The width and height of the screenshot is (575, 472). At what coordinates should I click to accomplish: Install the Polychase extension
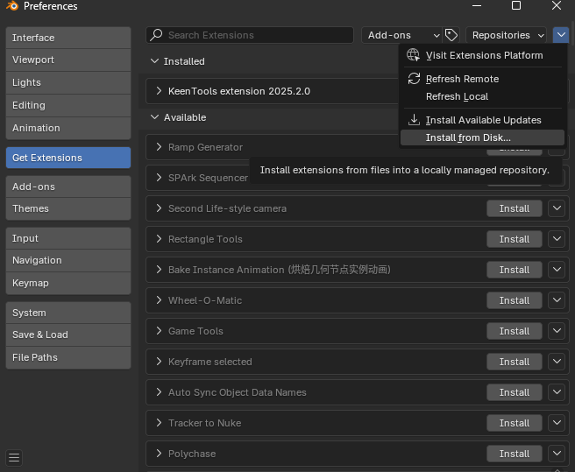click(x=514, y=454)
